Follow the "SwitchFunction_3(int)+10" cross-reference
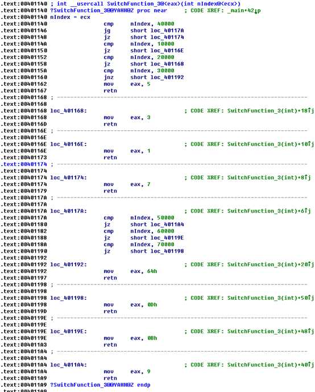The image size is (315, 392). [x=270, y=145]
